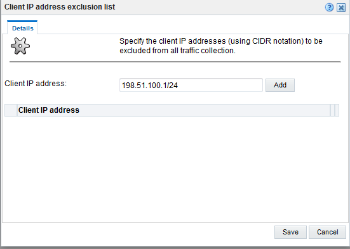Click the gear icon in Details pane
Screen dimensions: 350x249
coord(20,46)
